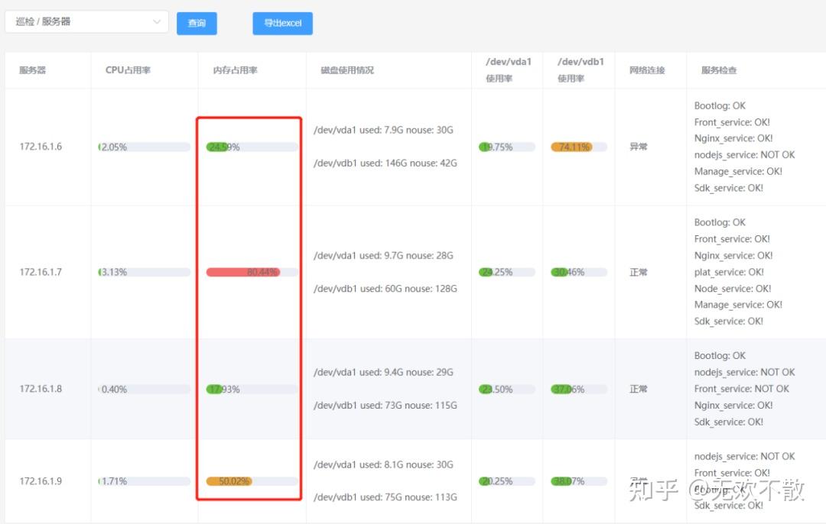This screenshot has height=524, width=826.
Task: Click Front_service: NOT OK for 172.16.1.8
Action: click(x=742, y=389)
